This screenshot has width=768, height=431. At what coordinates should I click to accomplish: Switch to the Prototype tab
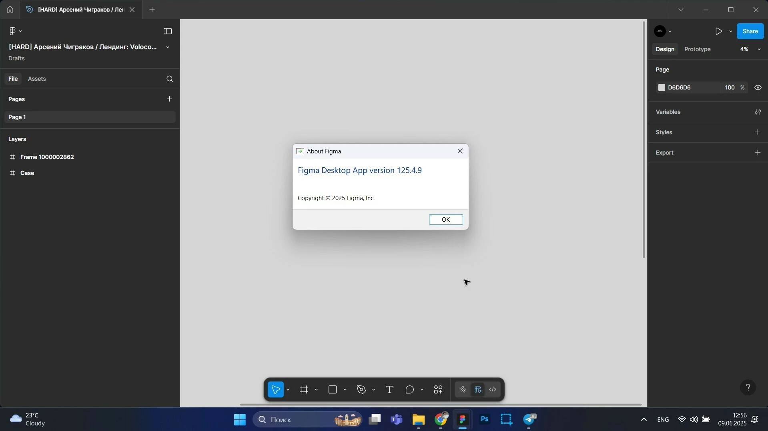pyautogui.click(x=698, y=49)
